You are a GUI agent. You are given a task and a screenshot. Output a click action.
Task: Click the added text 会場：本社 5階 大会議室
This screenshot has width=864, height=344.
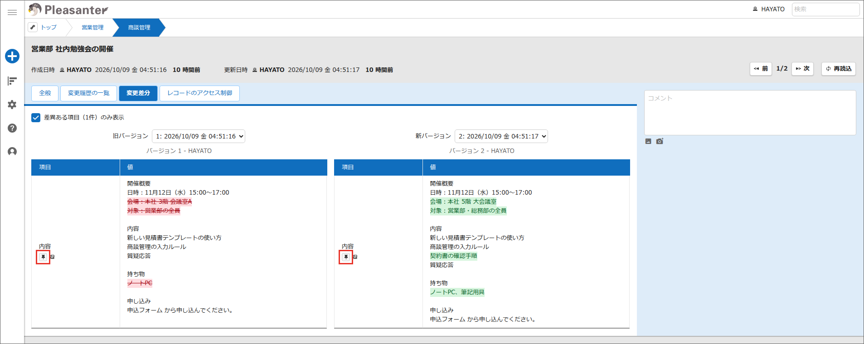coord(463,202)
